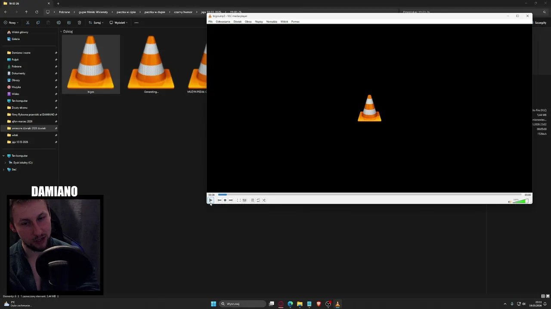Click elapsed time 00:08 in VLC
551x309 pixels.
[211, 195]
